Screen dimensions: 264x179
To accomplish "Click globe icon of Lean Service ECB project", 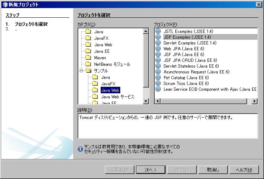I will point(158,89).
